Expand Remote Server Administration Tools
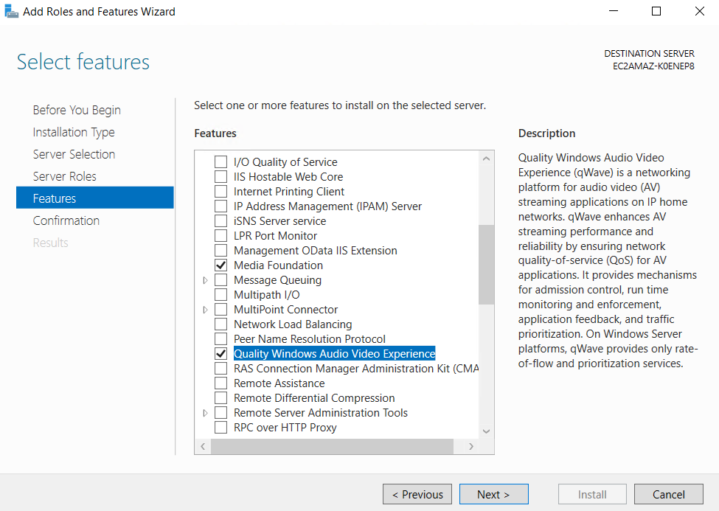 (206, 413)
